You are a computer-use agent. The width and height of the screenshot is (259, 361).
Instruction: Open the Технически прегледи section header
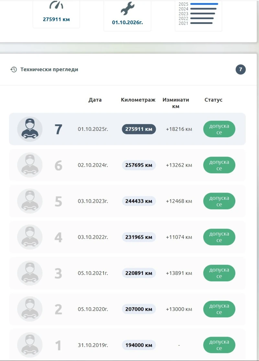tap(50, 69)
